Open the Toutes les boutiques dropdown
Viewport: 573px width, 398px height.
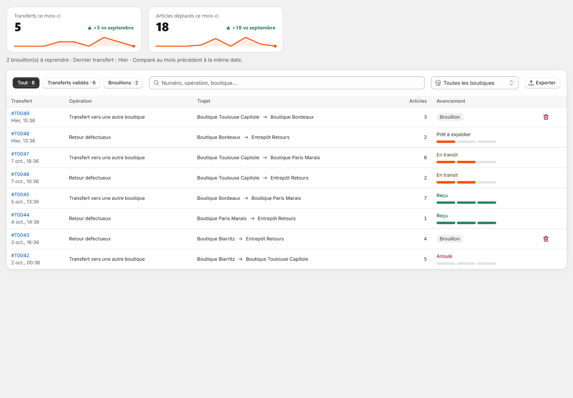tap(475, 83)
